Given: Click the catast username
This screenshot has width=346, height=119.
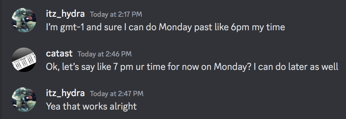Looking at the screenshot, I should (59, 53).
